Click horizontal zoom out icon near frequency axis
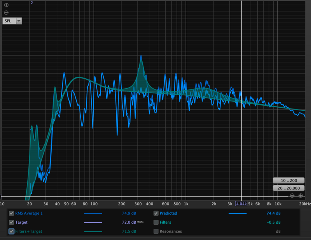 [292, 196]
